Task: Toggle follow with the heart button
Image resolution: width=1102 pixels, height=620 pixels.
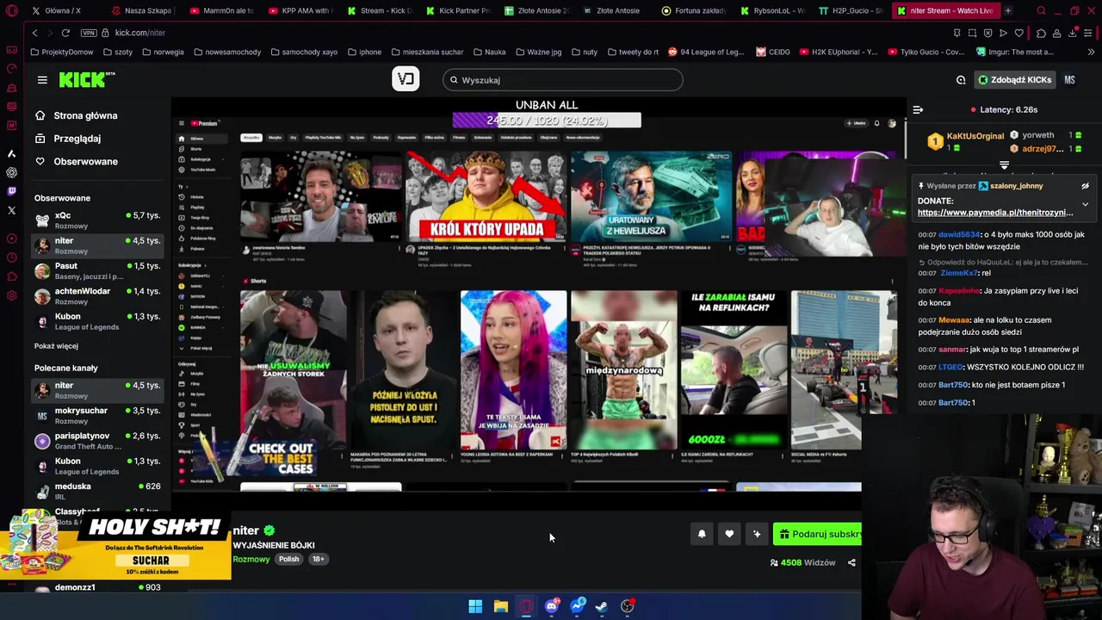Action: tap(729, 534)
